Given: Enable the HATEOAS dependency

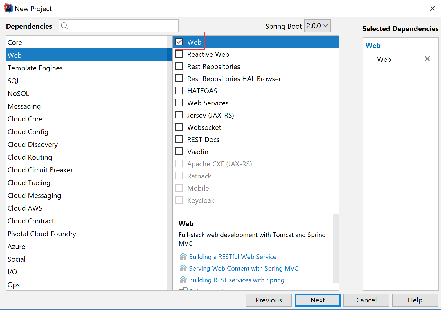Looking at the screenshot, I should coord(179,91).
